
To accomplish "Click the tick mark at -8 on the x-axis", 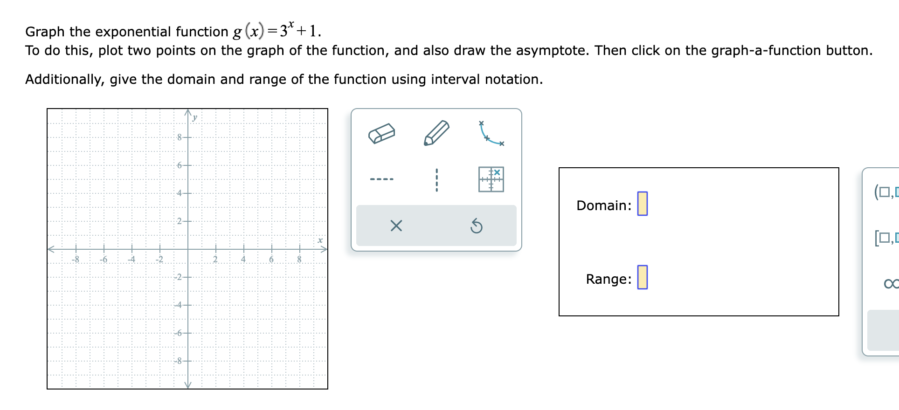I will 76,249.
